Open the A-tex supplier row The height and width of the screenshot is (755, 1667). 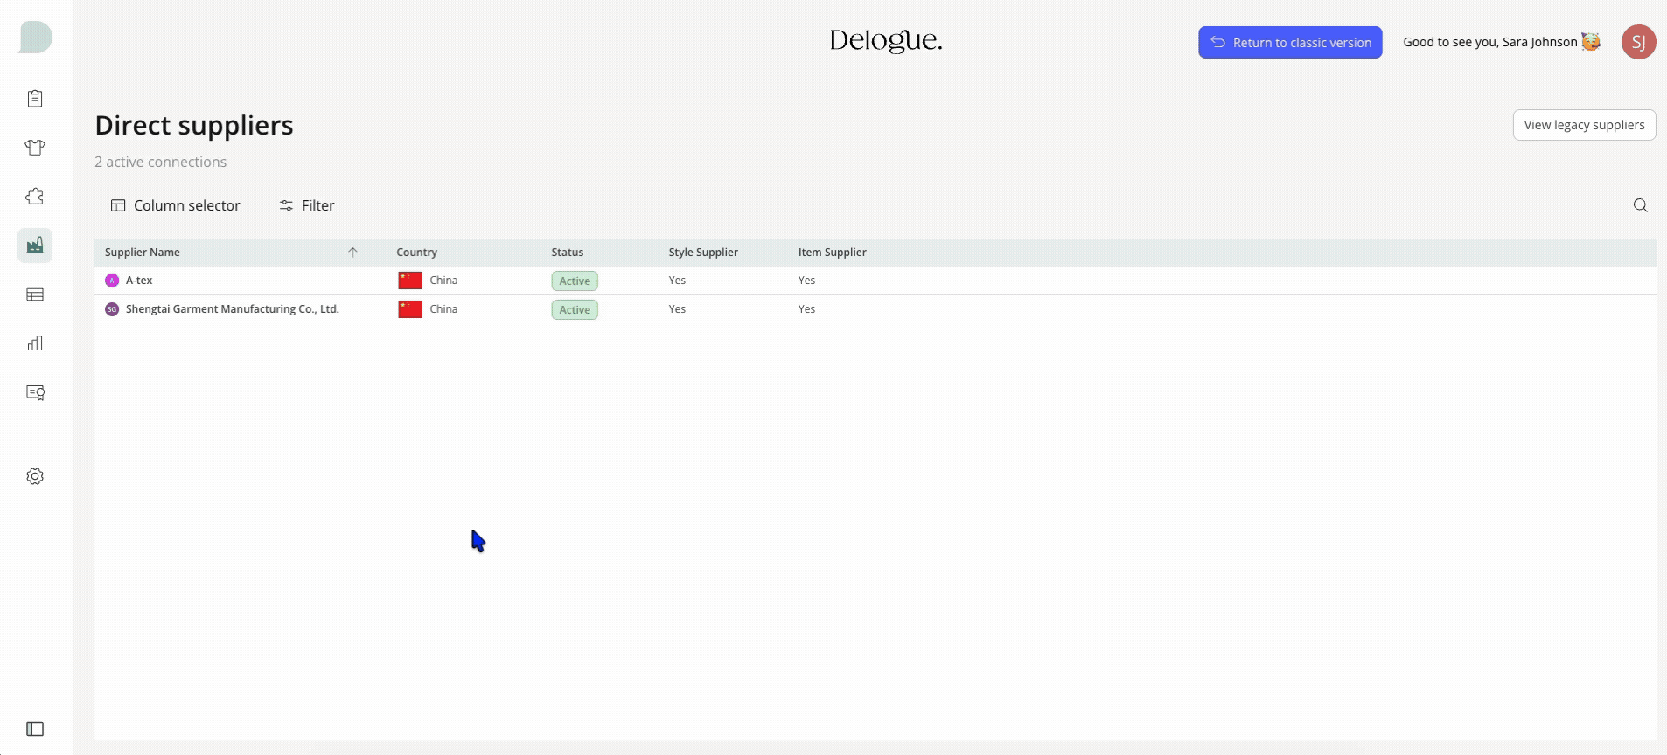pos(139,281)
